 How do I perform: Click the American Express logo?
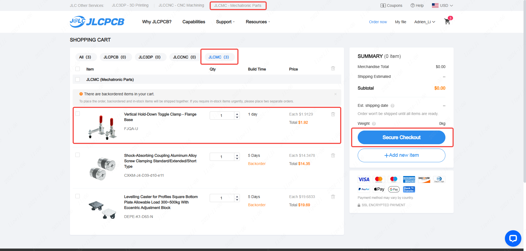point(409,179)
